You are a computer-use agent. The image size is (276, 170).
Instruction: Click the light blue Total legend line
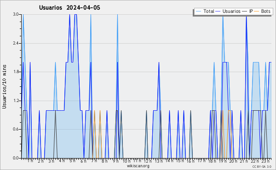(198, 11)
